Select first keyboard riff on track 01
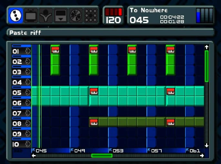The height and width of the screenshot is (164, 221). pyautogui.click(x=55, y=50)
